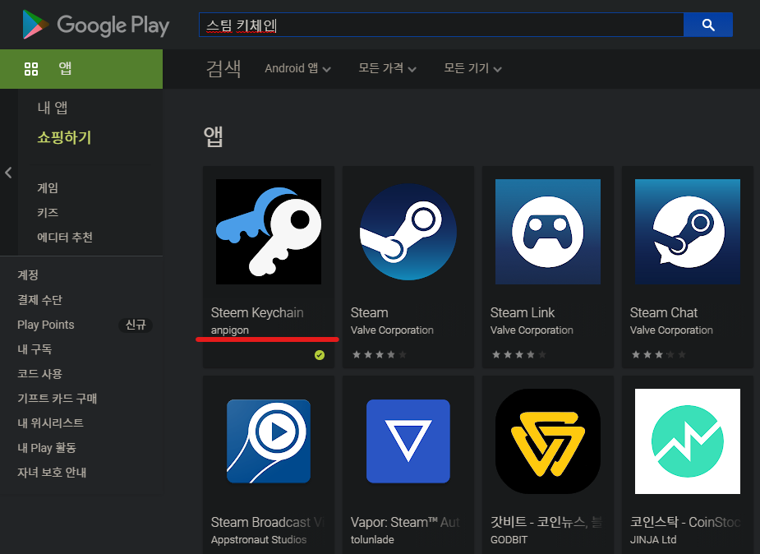
Task: Click the star rating of Steam Link
Action: [x=519, y=355]
